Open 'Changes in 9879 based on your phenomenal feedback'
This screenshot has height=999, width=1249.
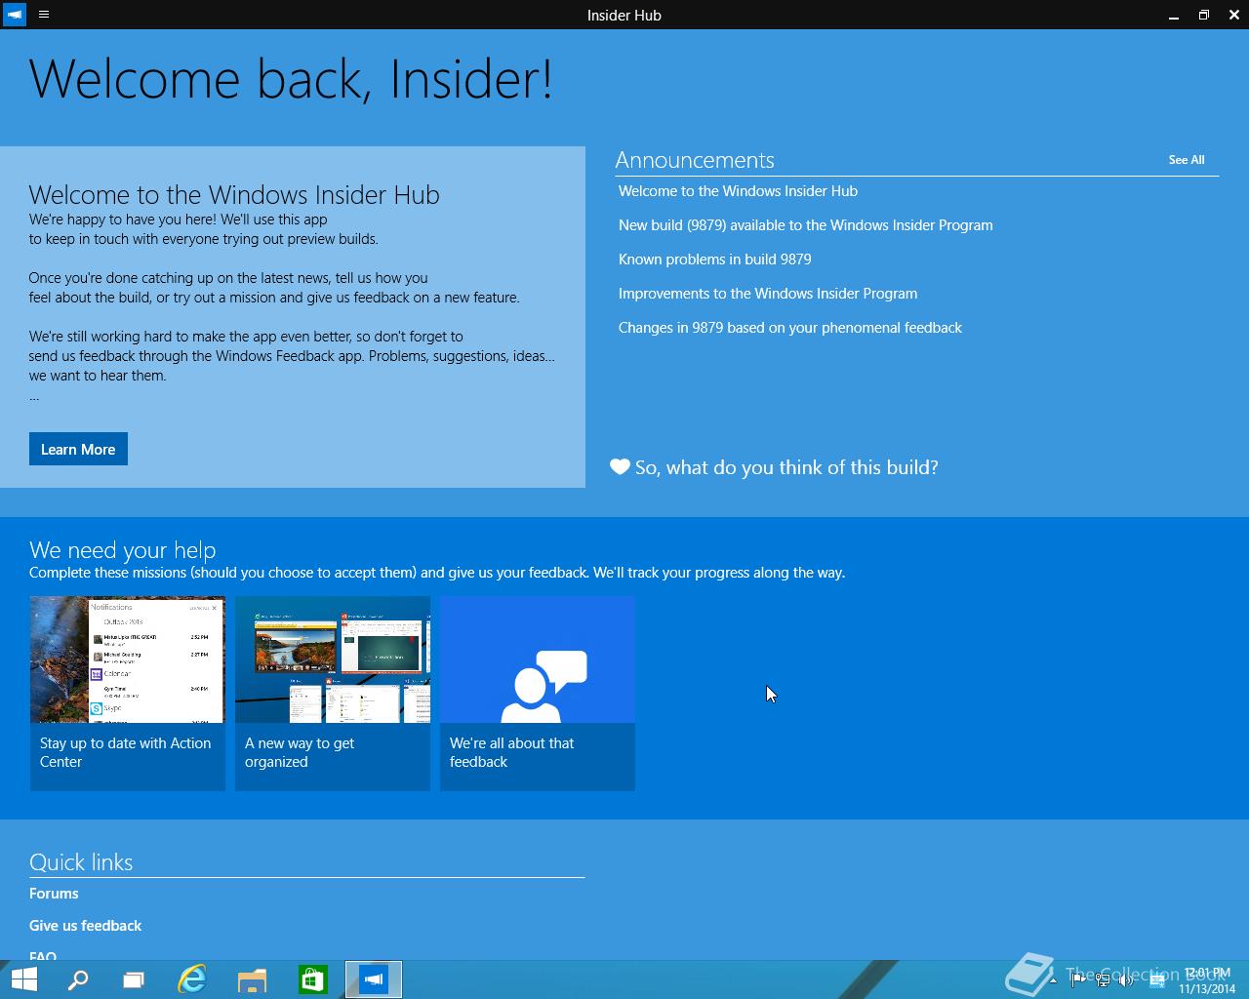point(789,328)
